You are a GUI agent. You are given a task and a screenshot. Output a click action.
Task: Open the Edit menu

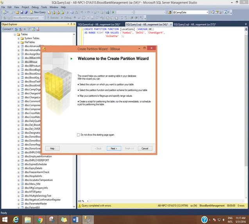pyautogui.click(x=9, y=7)
